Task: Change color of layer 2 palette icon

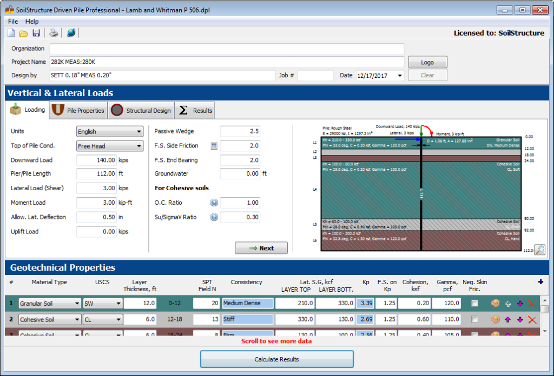Action: tap(495, 320)
